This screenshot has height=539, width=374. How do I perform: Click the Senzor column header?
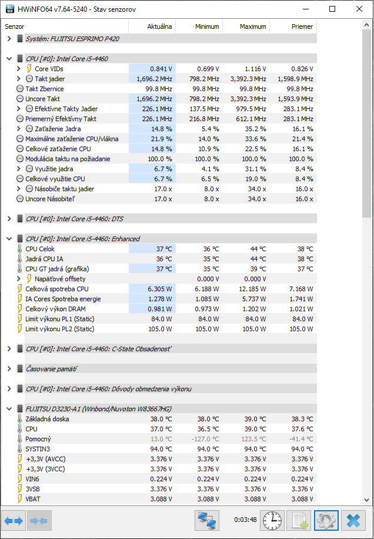[65, 26]
